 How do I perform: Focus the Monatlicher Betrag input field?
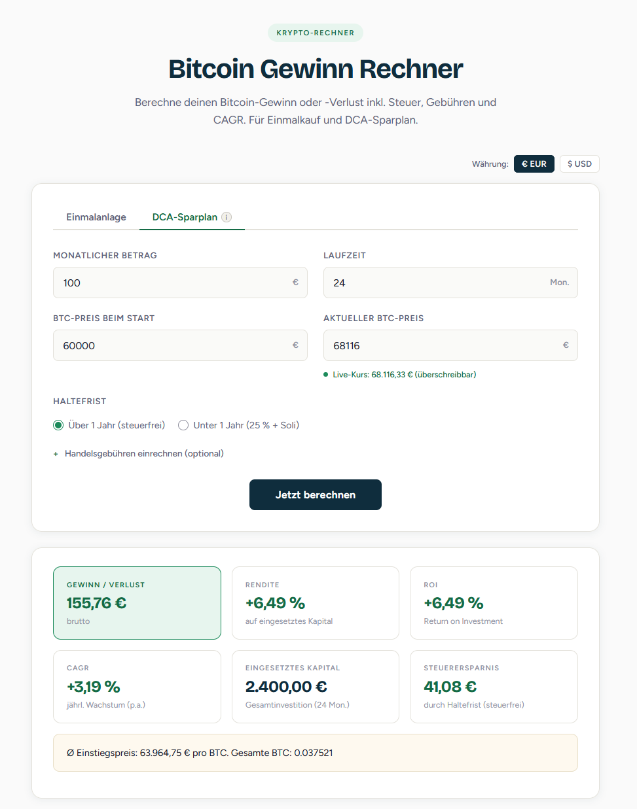click(x=180, y=283)
